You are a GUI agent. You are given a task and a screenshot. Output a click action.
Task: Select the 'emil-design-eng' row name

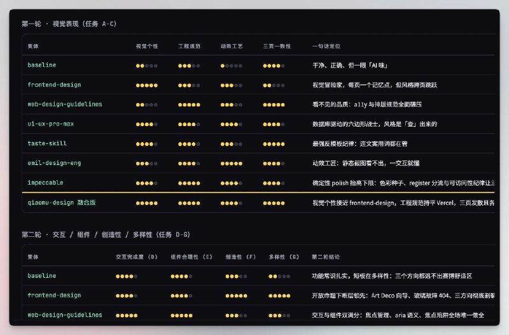pos(54,163)
